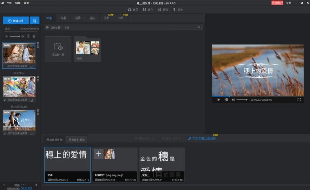
Task: Enter fullscreen preview mode
Action: 299,100
